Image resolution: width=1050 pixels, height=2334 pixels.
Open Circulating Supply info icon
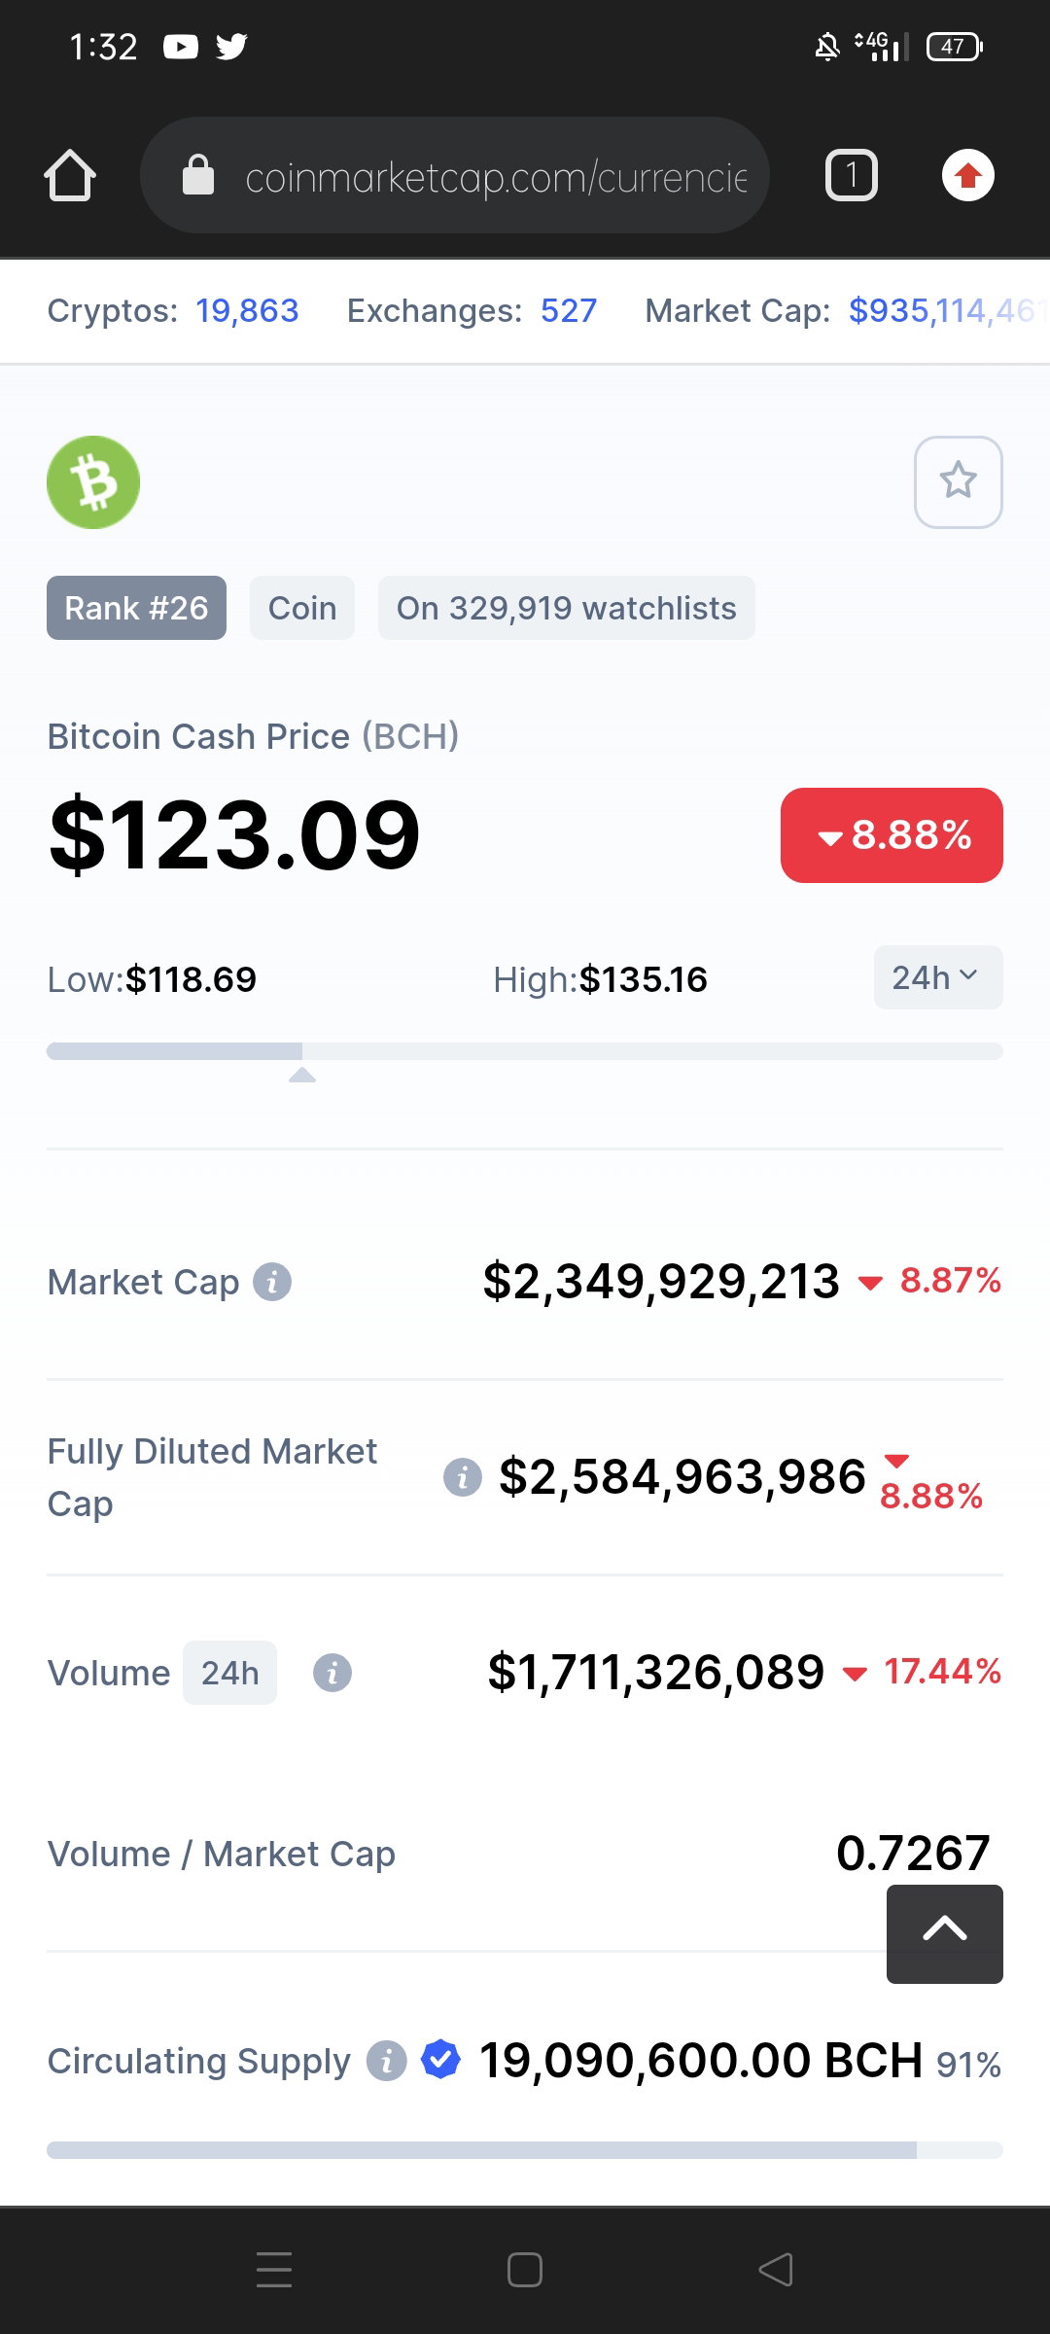click(386, 2061)
